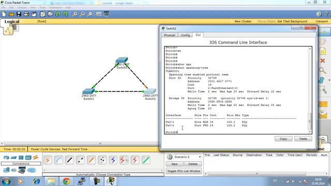The image size is (331, 186).
Task: Choose the Switches device category
Action: coord(14,158)
